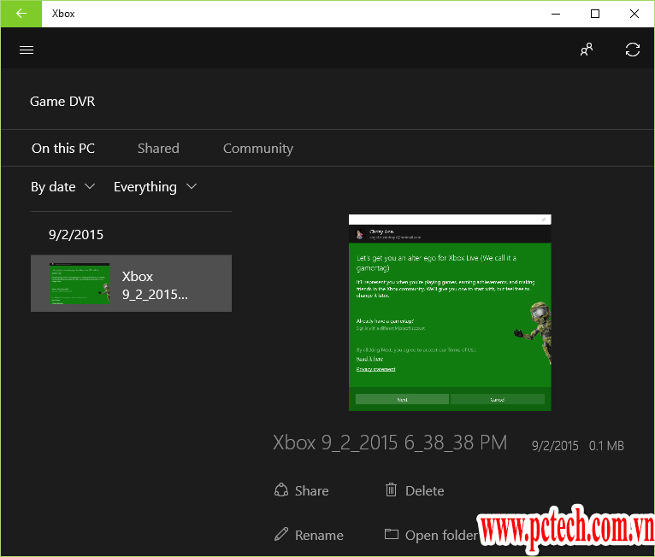Click the large green screenshot preview

(450, 313)
